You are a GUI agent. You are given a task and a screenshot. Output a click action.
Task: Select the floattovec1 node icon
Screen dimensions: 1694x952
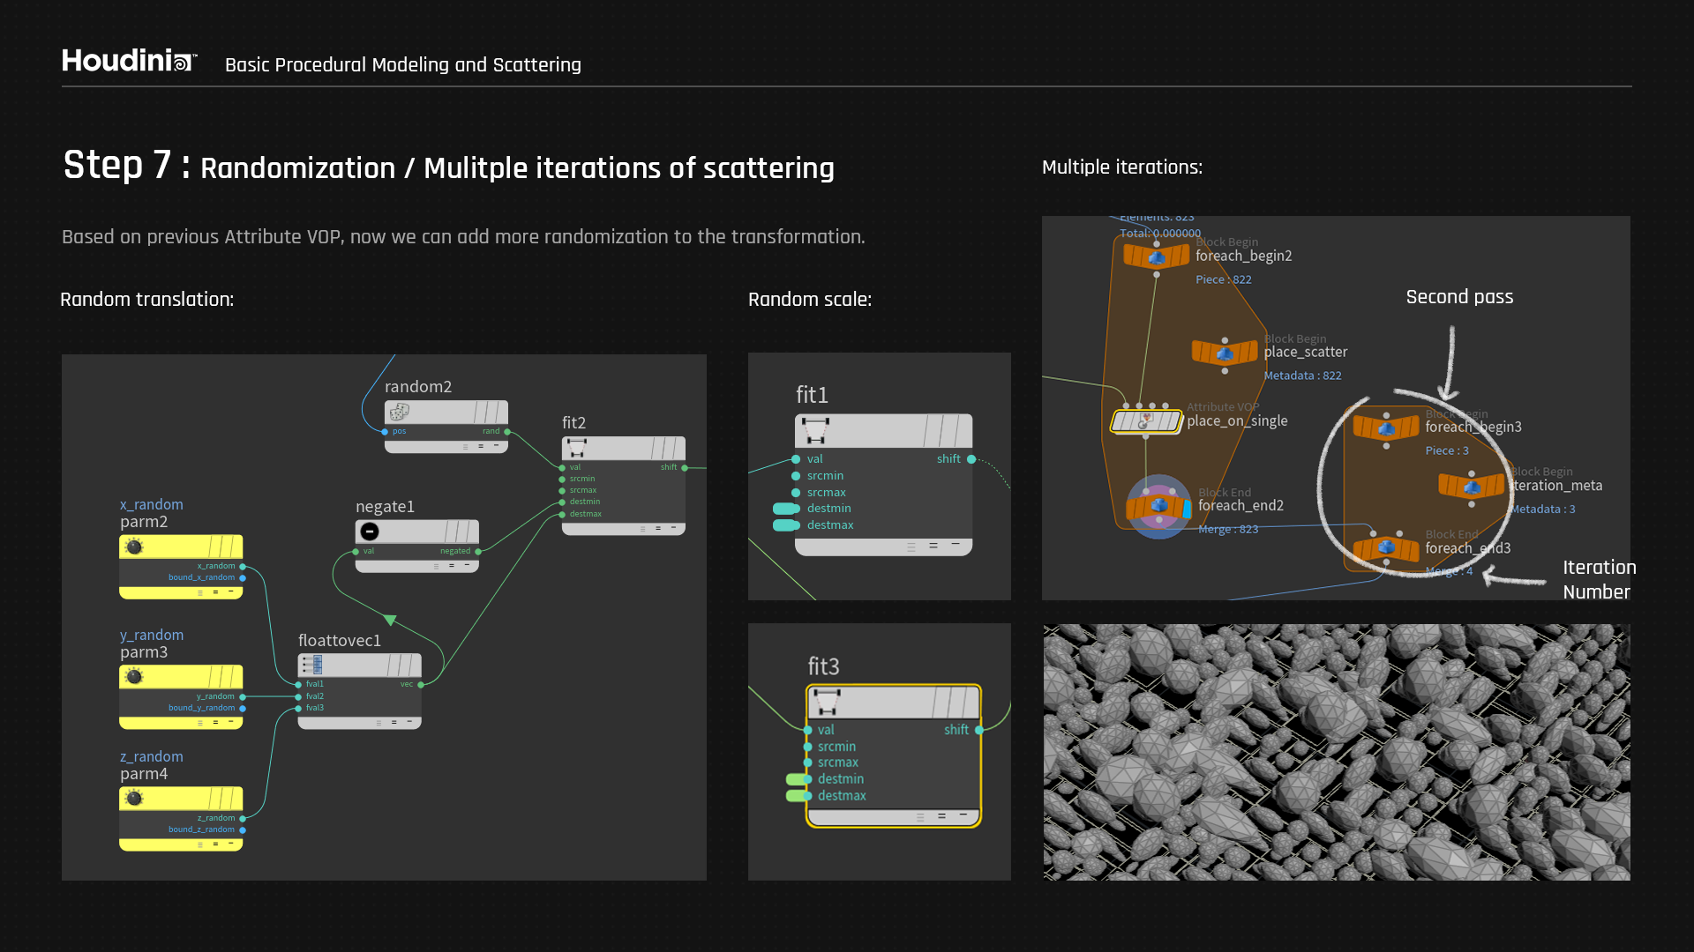312,665
